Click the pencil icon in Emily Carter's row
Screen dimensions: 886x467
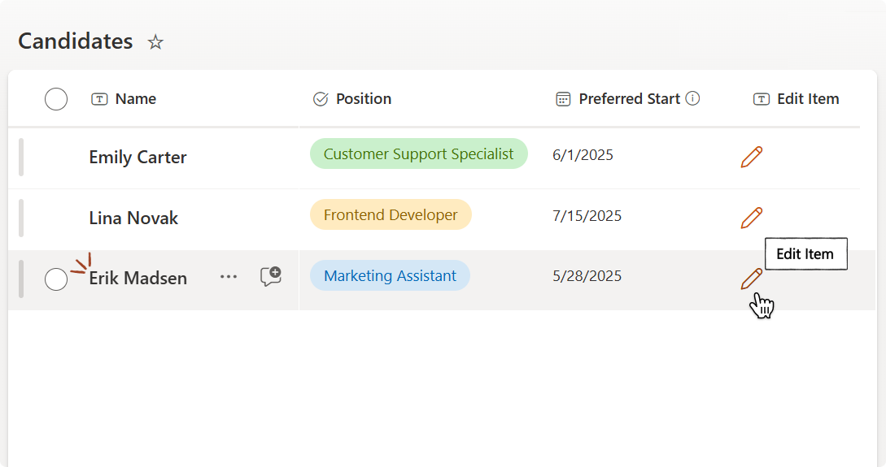(x=752, y=157)
